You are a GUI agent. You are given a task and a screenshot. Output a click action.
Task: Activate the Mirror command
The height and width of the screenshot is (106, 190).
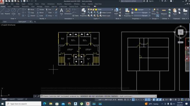(x=40, y=13)
